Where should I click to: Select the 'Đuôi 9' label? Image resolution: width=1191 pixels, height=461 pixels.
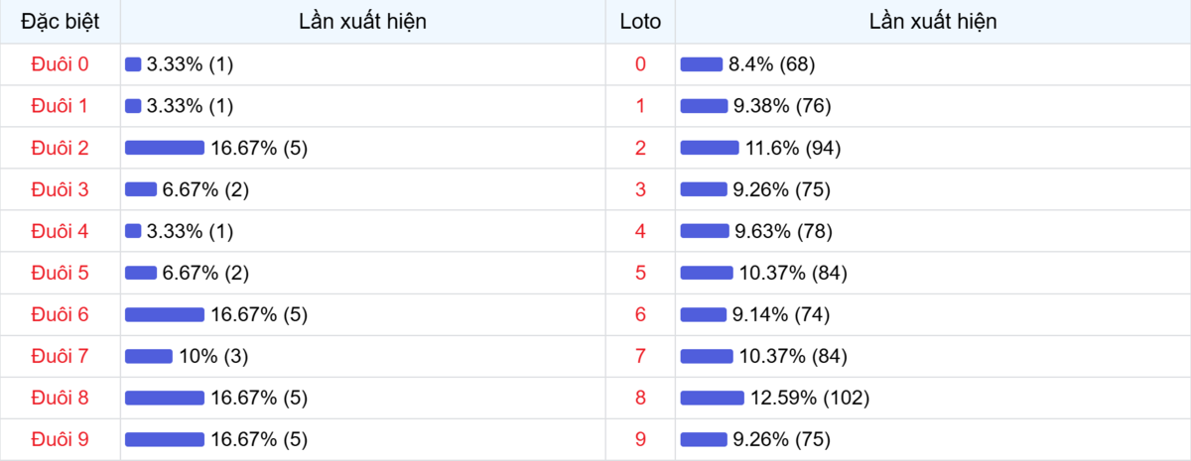click(60, 439)
